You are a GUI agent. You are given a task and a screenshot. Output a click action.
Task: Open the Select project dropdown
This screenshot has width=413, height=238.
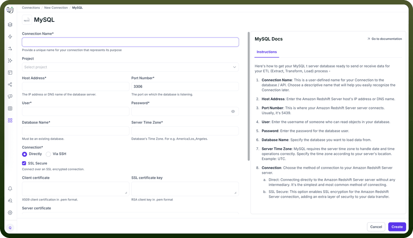click(x=130, y=67)
